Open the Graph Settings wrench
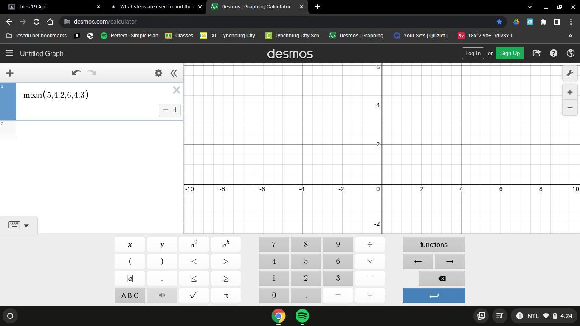This screenshot has width=580, height=326. pyautogui.click(x=570, y=73)
